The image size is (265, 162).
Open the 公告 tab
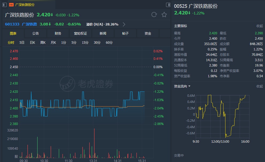[x=36, y=33]
